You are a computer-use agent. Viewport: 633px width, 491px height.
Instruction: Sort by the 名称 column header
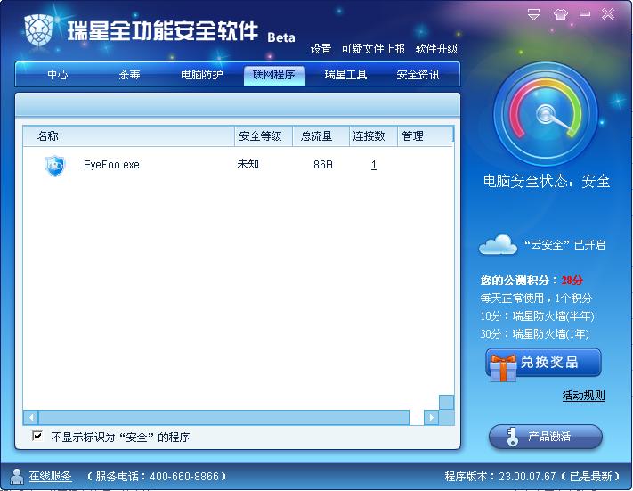pyautogui.click(x=129, y=136)
